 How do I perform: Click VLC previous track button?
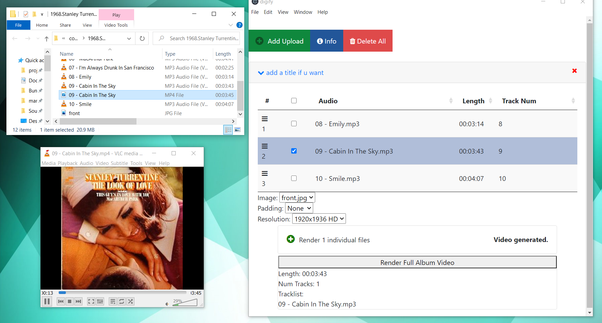pyautogui.click(x=61, y=301)
